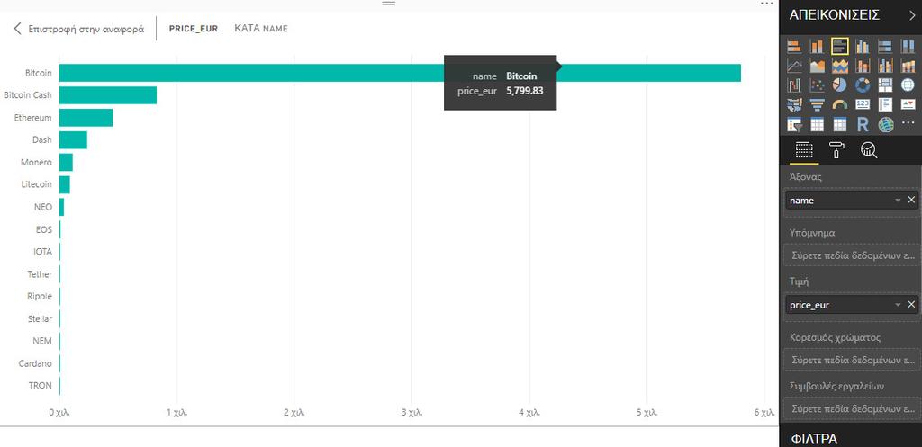This screenshot has height=447, width=922.
Task: Select the Stacked bar chart visual
Action: pyautogui.click(x=794, y=47)
